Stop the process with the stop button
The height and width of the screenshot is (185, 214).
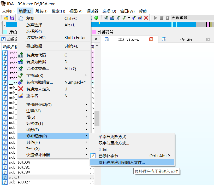pos(168,18)
